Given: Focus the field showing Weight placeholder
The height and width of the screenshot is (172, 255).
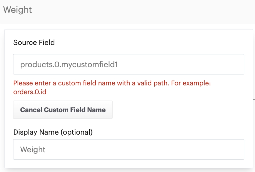Looking at the screenshot, I should coord(33,150).
